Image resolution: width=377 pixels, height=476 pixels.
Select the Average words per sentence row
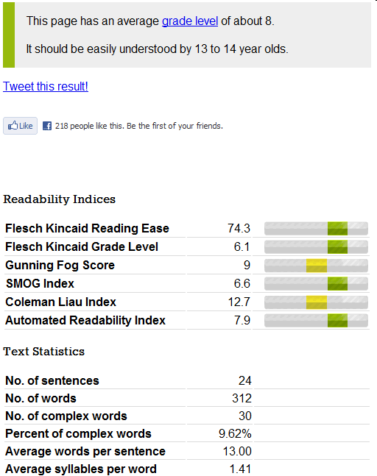click(x=187, y=451)
